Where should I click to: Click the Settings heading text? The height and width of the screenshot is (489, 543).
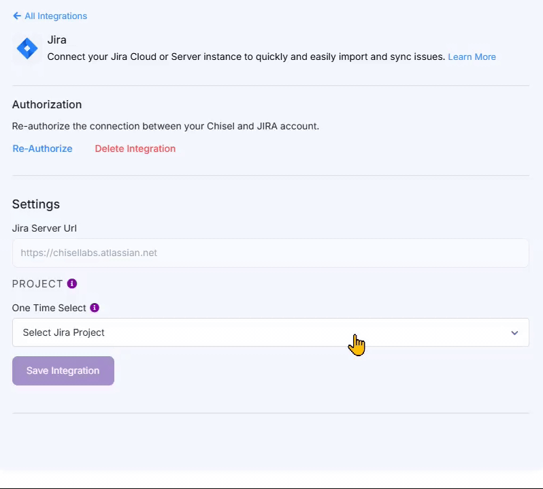click(x=36, y=204)
